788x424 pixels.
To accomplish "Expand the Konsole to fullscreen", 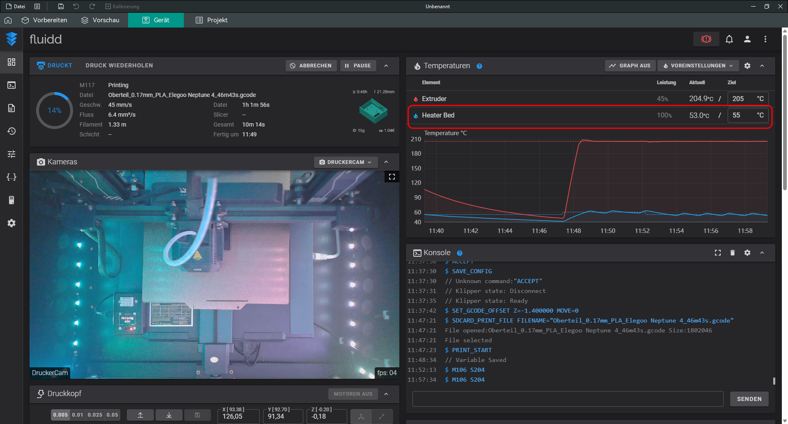I will coord(718,253).
